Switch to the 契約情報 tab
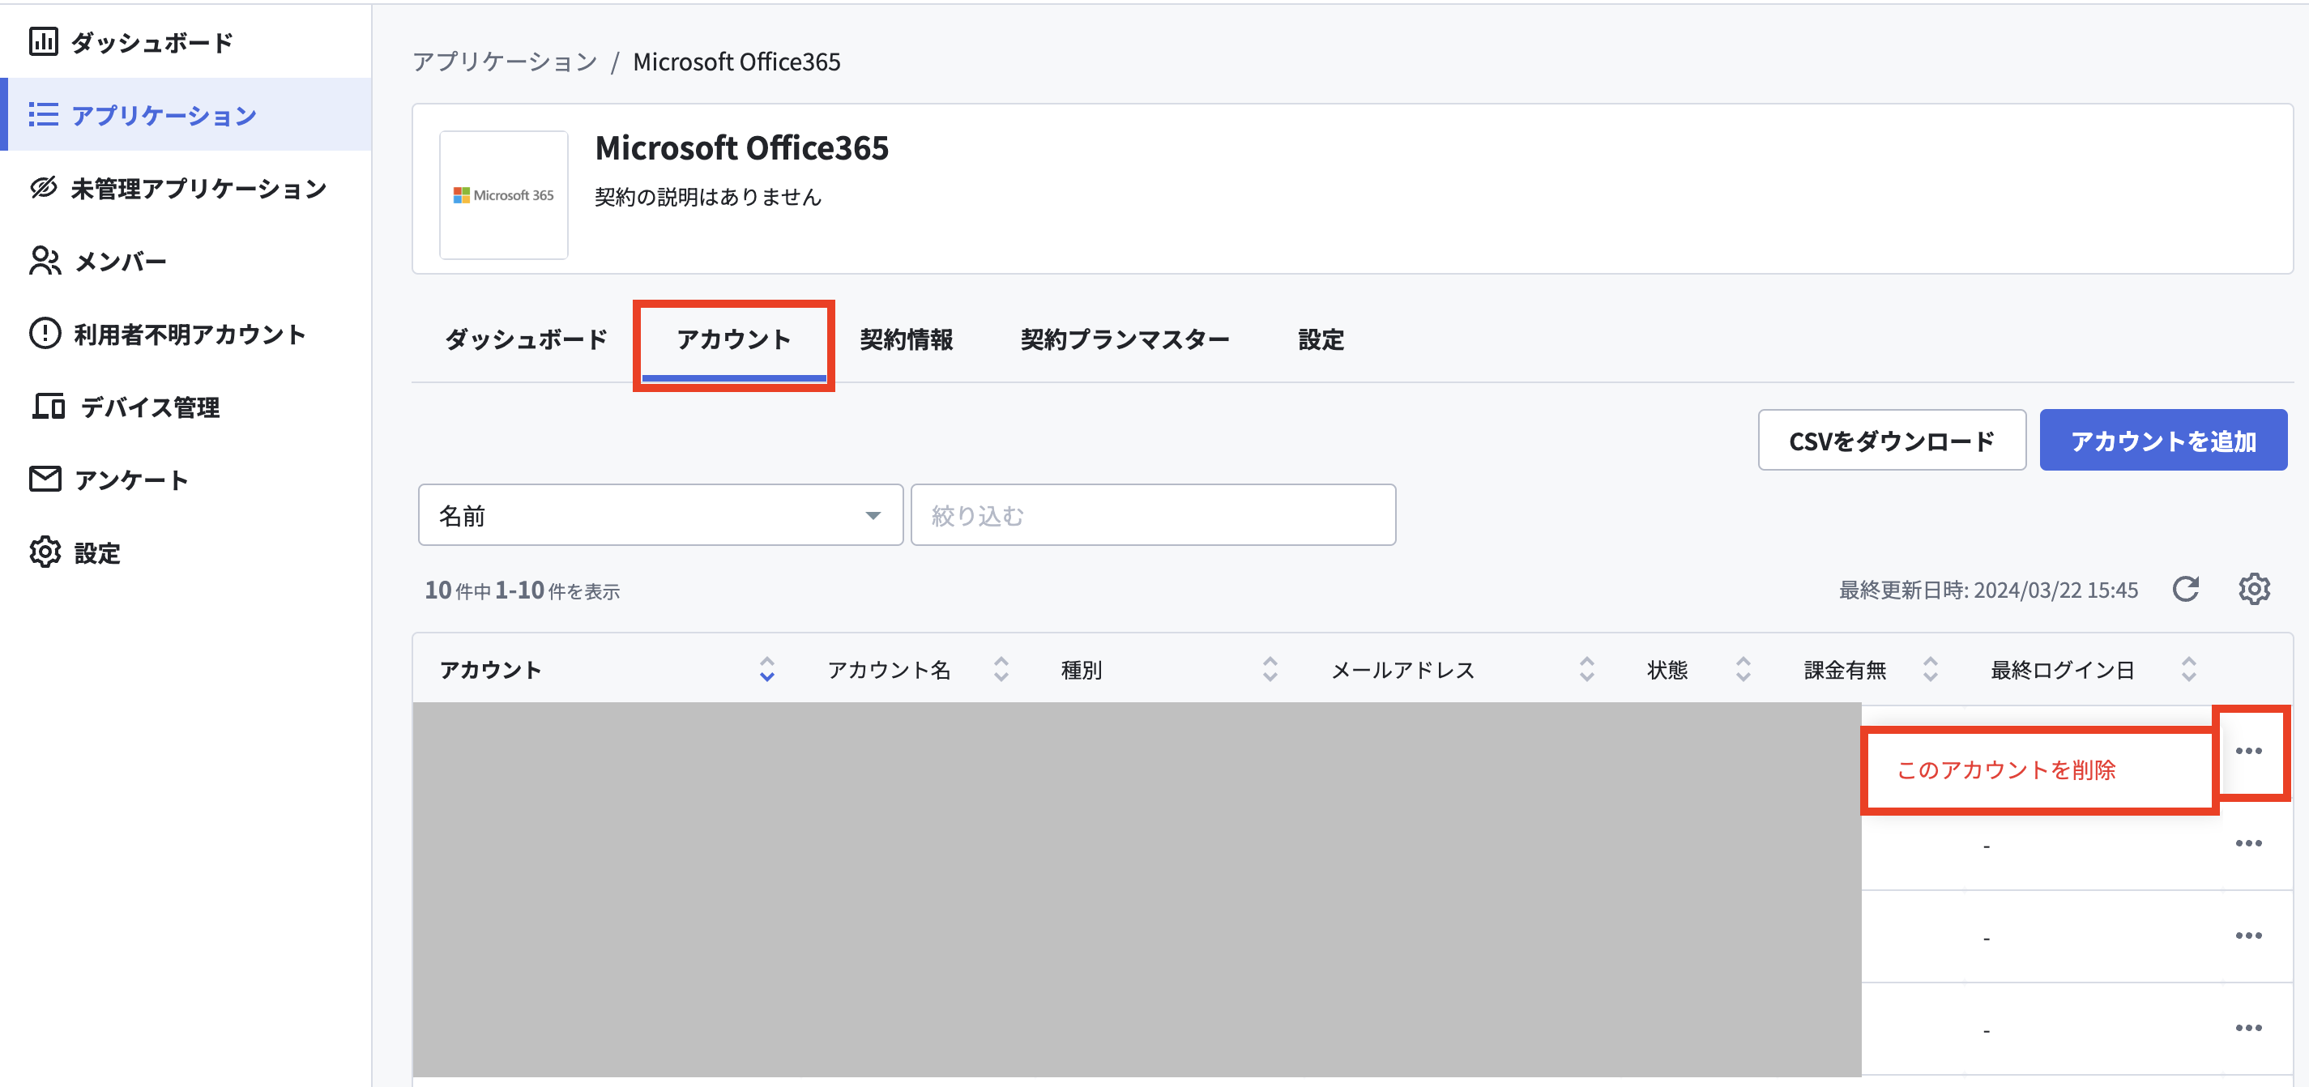The height and width of the screenshot is (1087, 2309). click(x=907, y=339)
